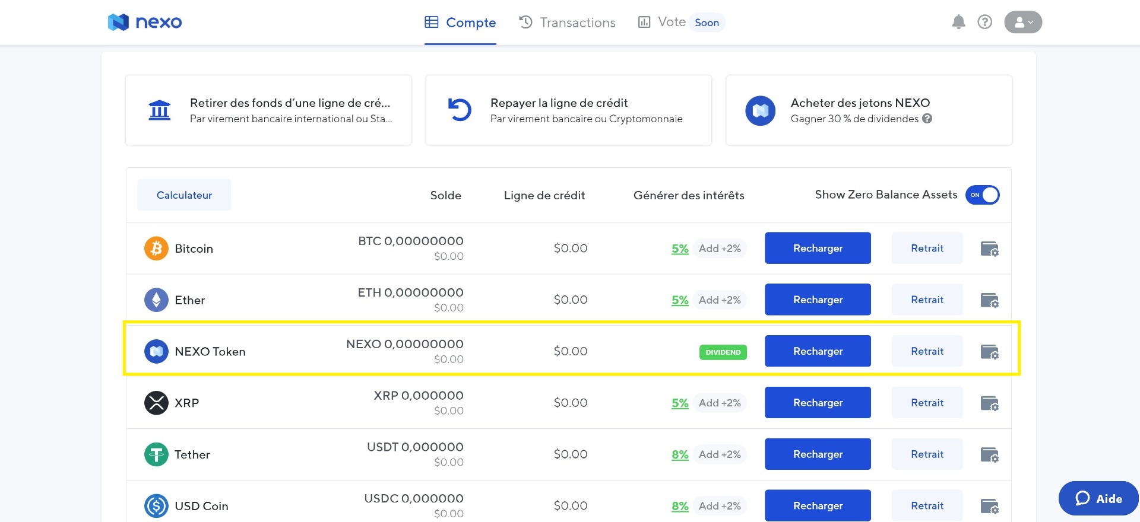Click Add +2% in the Bitcoin row
The width and height of the screenshot is (1140, 522).
point(720,249)
